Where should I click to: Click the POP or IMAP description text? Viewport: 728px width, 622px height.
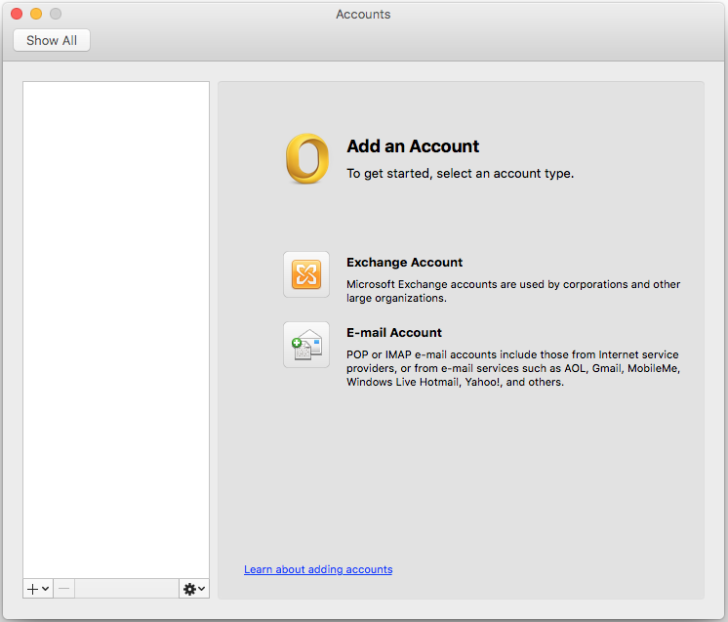click(513, 368)
